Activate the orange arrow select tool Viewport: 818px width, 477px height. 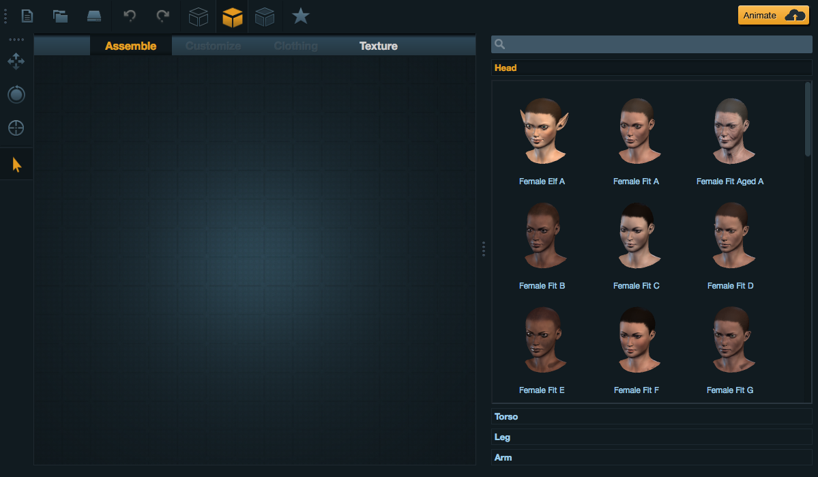[16, 165]
